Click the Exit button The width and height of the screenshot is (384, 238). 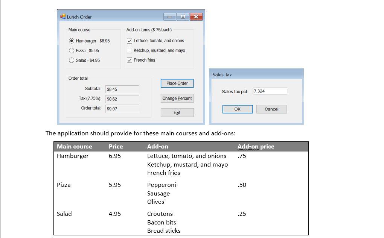177,112
